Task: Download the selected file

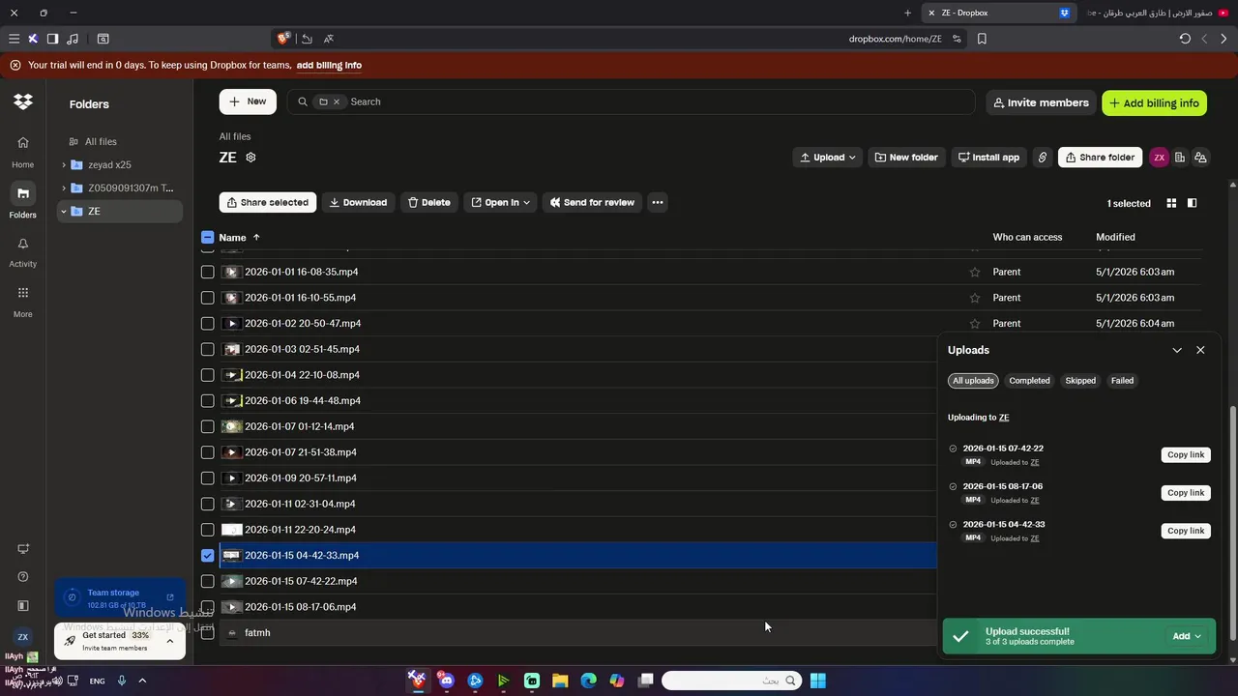Action: point(358,203)
